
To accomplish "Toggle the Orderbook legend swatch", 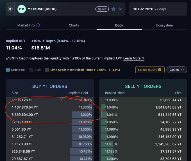I will (x=8, y=70).
